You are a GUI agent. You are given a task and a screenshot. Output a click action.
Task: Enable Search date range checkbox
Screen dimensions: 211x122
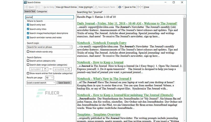pyautogui.click(x=28, y=65)
